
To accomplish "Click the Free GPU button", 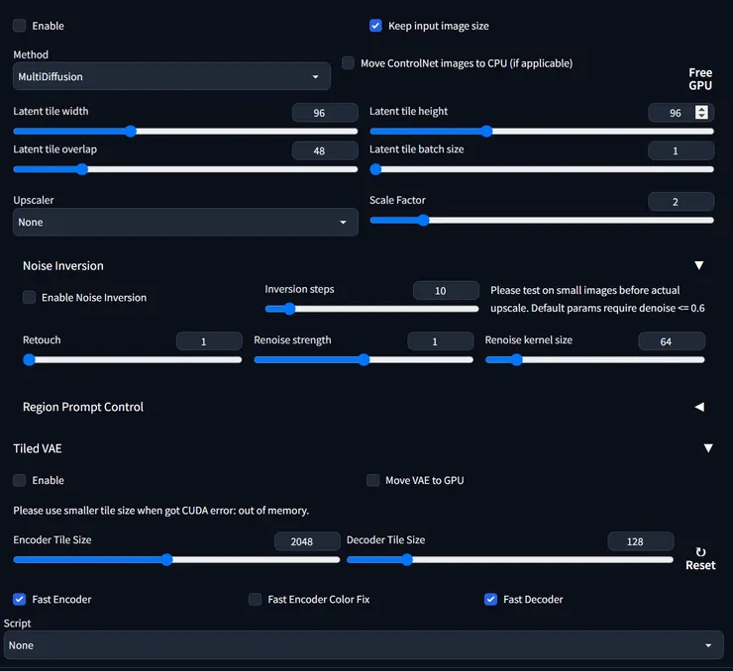I will point(700,79).
